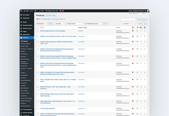Go to next page arrow
This screenshot has width=169, height=116.
click(x=143, y=24)
